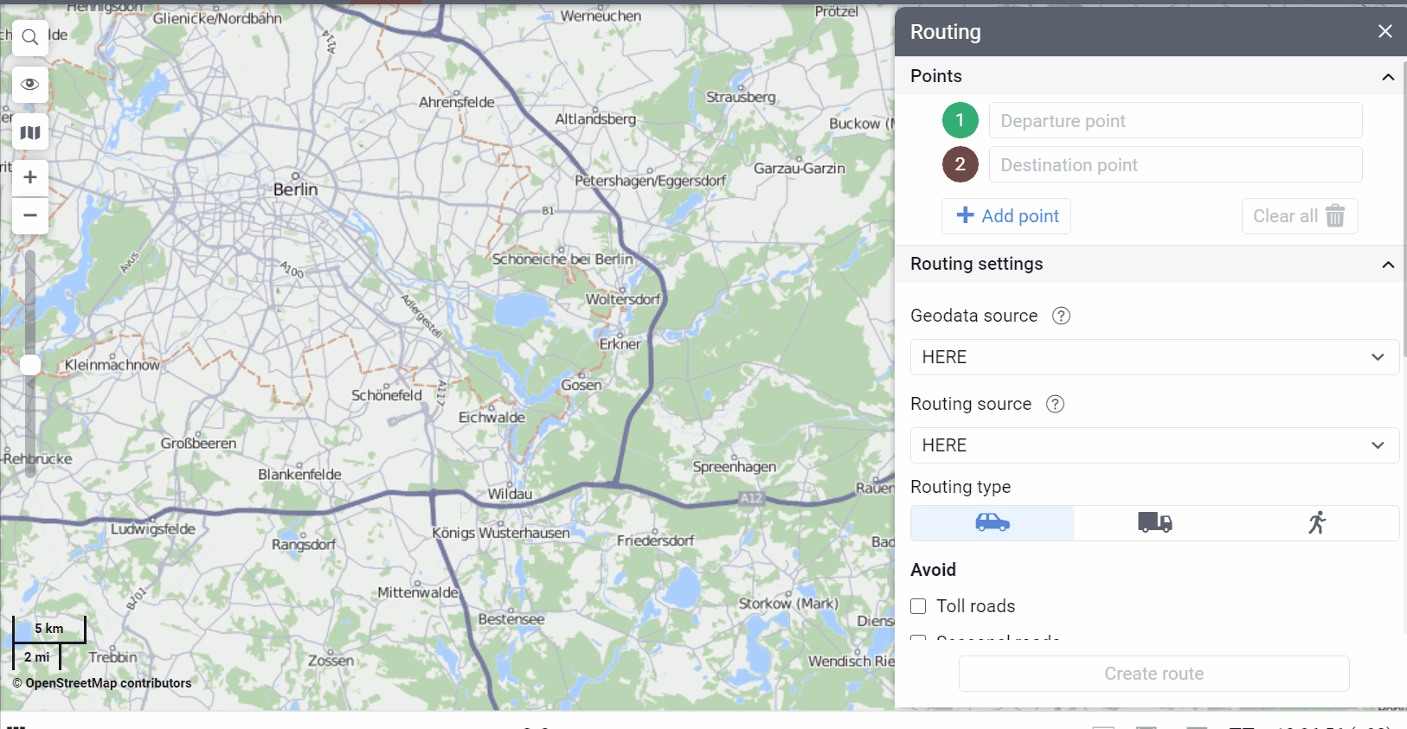Open the map search tool

coord(30,37)
